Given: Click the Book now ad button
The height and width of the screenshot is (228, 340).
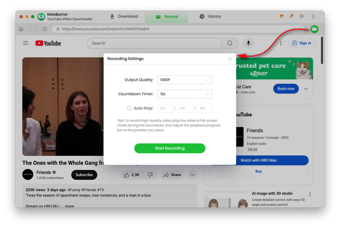Looking at the screenshot, I should 286,88.
